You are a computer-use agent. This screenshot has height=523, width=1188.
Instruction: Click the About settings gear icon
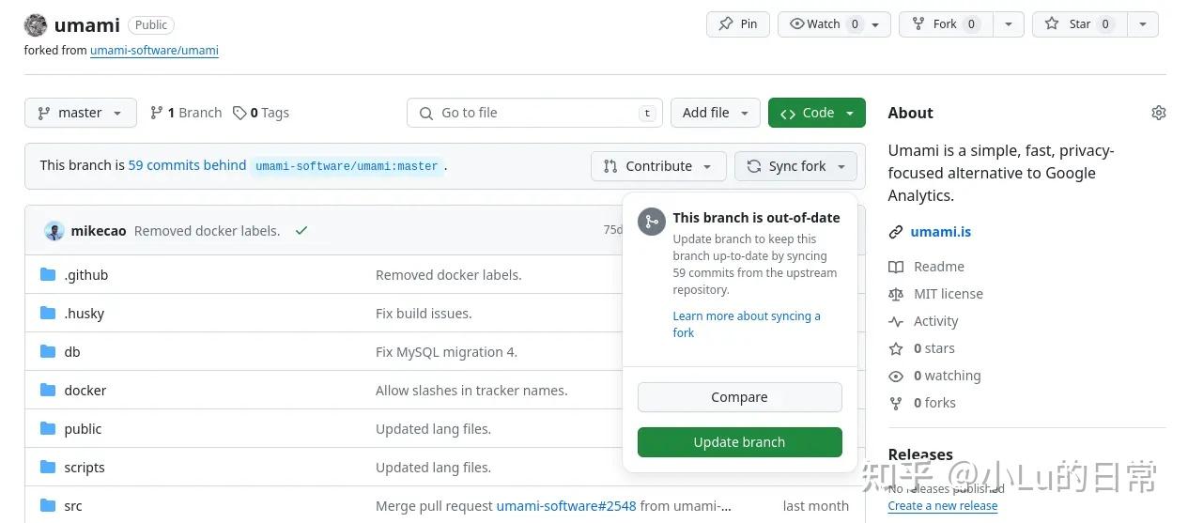click(1158, 113)
